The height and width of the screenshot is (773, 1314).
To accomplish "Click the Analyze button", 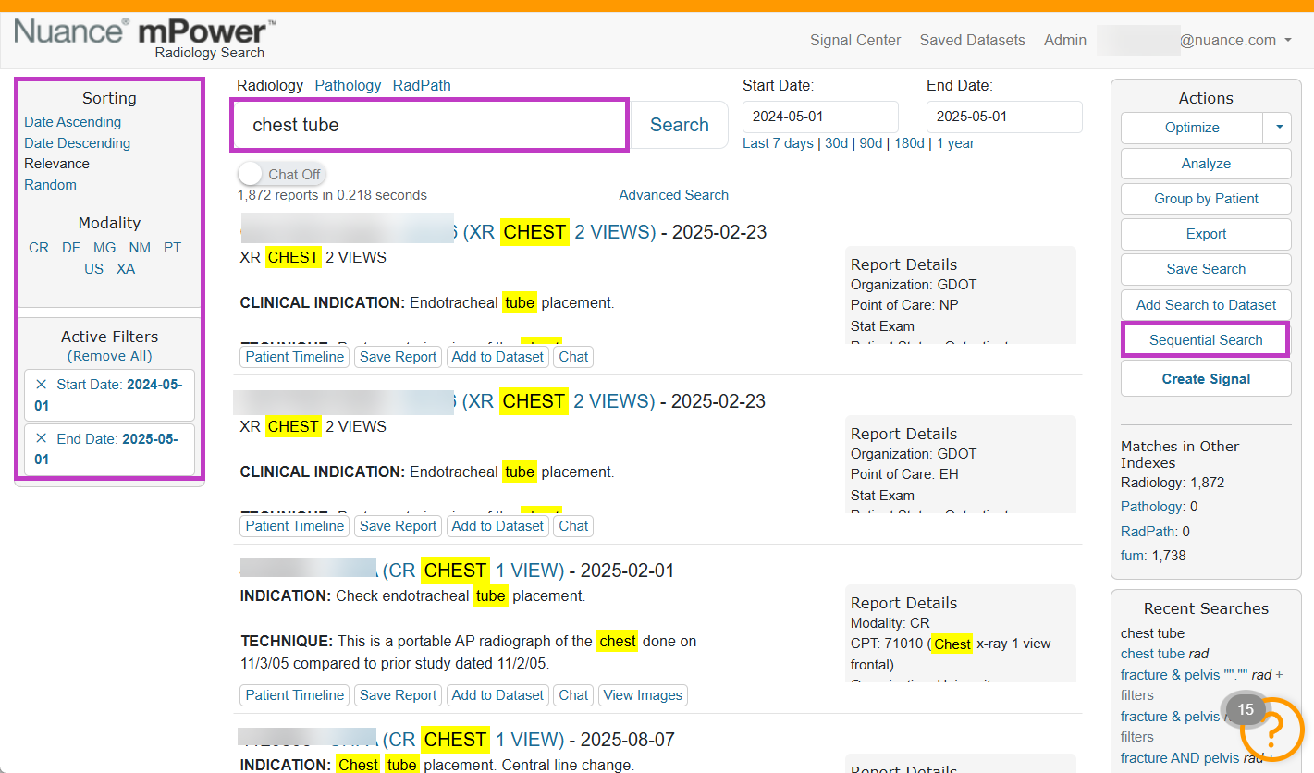I will [1206, 164].
